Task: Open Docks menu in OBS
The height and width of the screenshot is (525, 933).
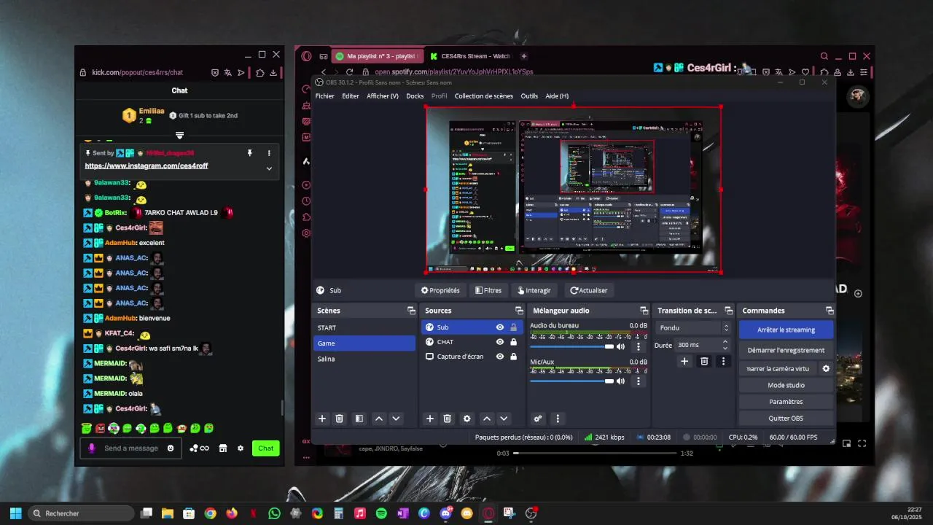Action: tap(415, 96)
